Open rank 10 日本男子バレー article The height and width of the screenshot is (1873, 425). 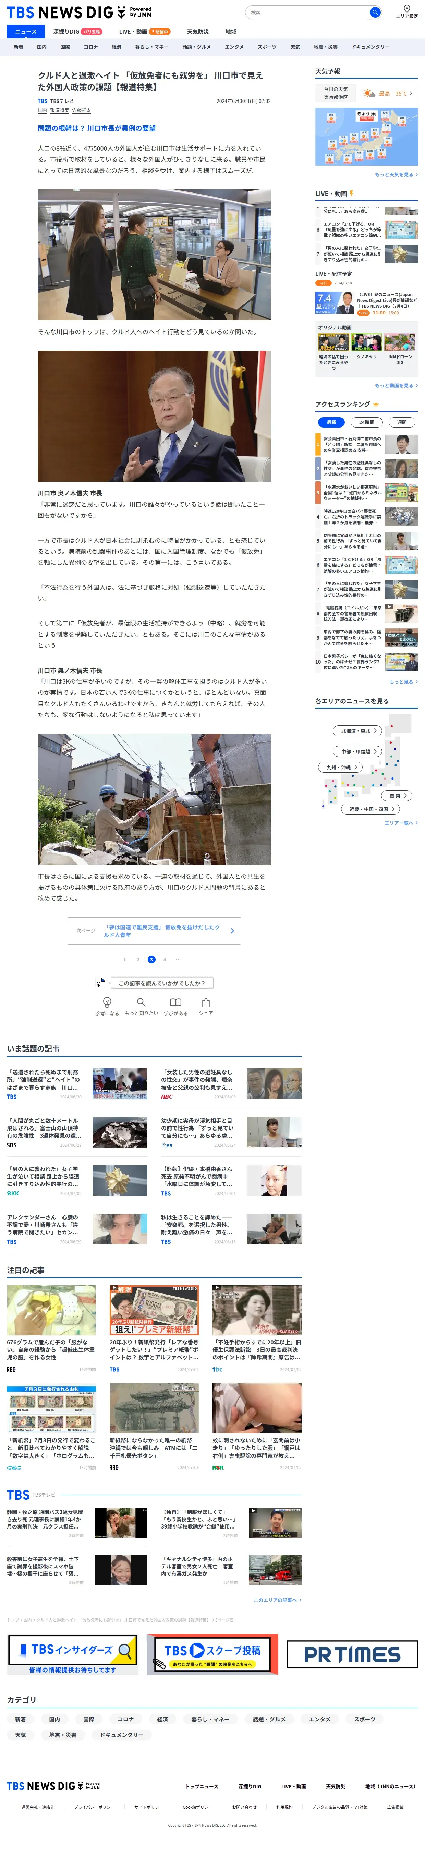pos(366,662)
